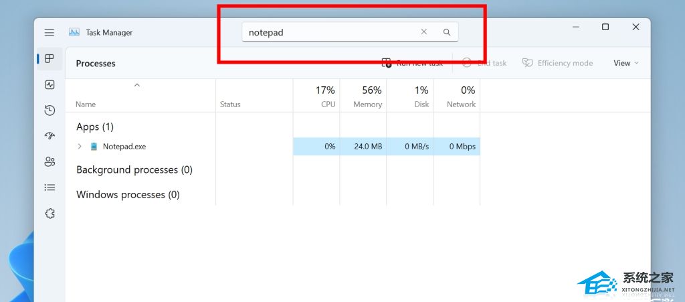
Task: Minimize the Task Manager window
Action: click(576, 27)
